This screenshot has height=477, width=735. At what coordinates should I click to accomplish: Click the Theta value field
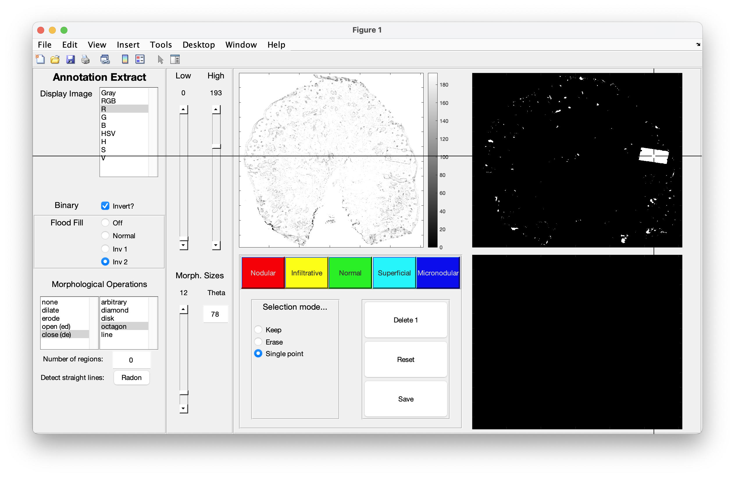[215, 314]
